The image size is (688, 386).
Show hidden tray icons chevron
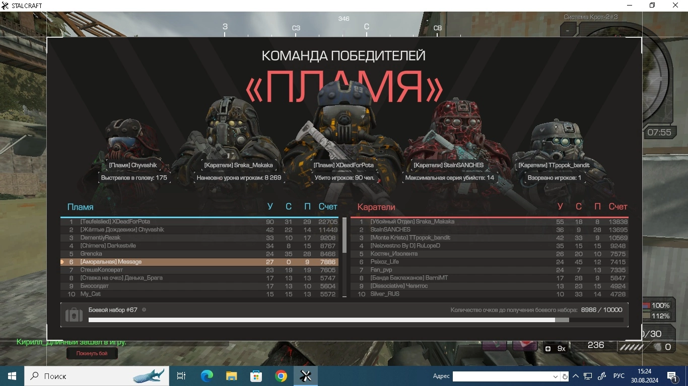point(576,376)
